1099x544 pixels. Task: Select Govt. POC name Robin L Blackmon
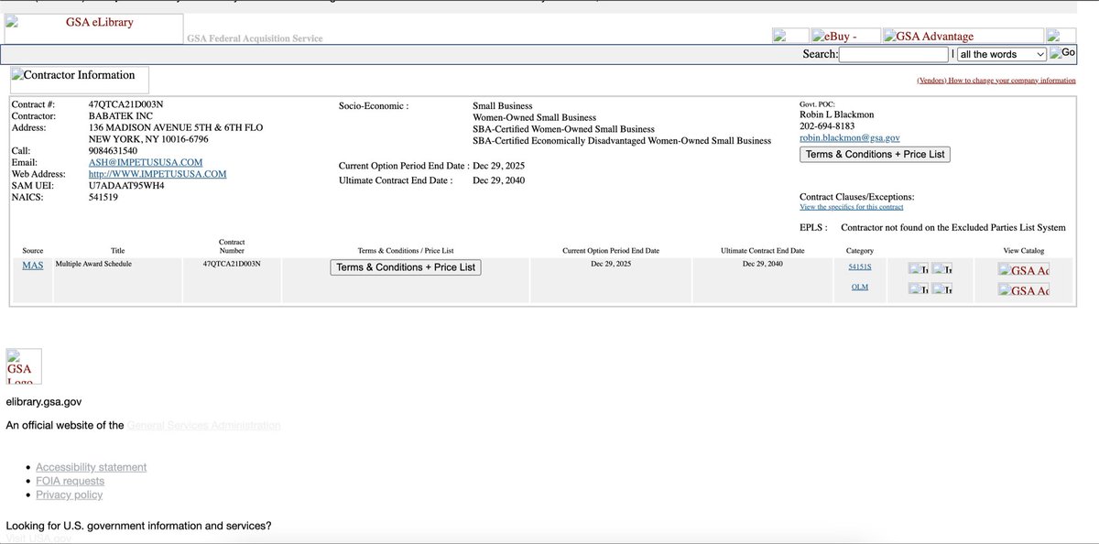(x=837, y=114)
